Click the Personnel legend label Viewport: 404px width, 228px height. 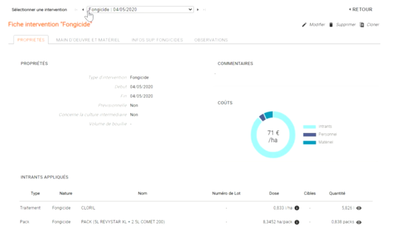click(327, 134)
